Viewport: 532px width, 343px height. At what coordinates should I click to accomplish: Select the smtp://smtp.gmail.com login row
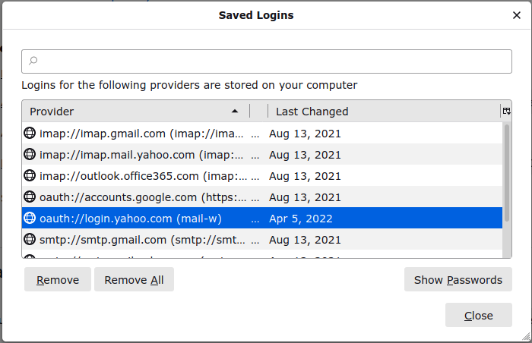pos(262,239)
